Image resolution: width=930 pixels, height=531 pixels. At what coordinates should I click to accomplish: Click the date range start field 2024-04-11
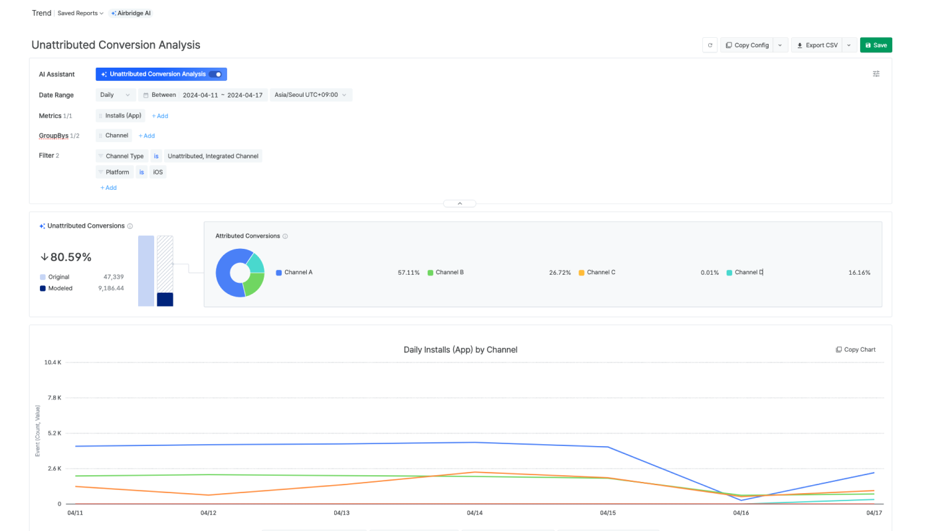[200, 95]
